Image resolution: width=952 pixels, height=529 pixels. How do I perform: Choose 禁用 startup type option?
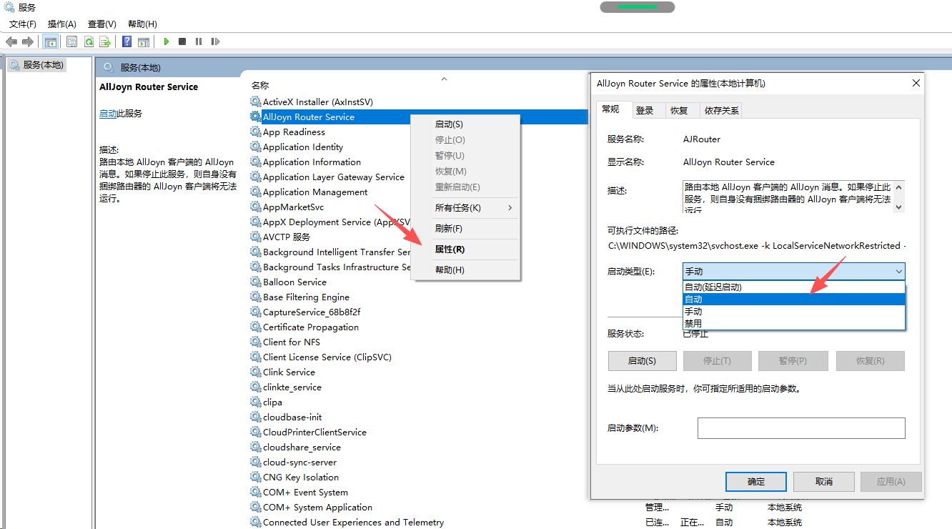(794, 323)
